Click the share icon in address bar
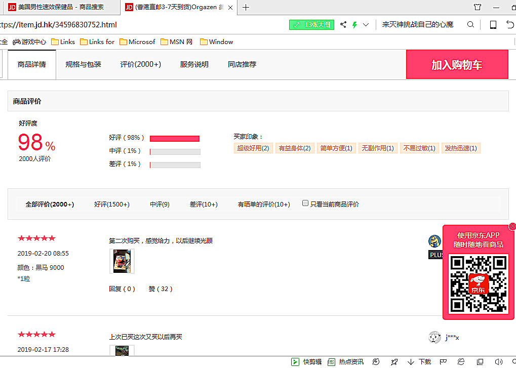516x368 pixels. [343, 25]
